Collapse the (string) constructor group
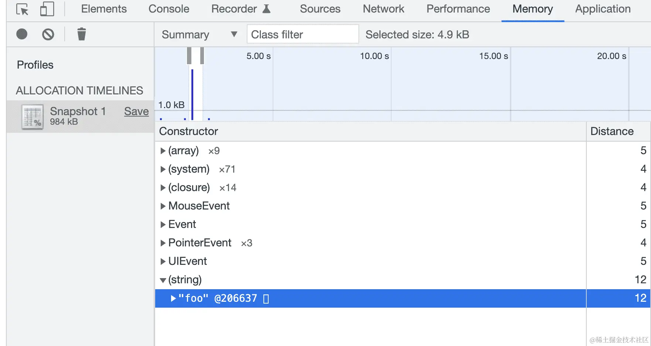 pyautogui.click(x=163, y=280)
